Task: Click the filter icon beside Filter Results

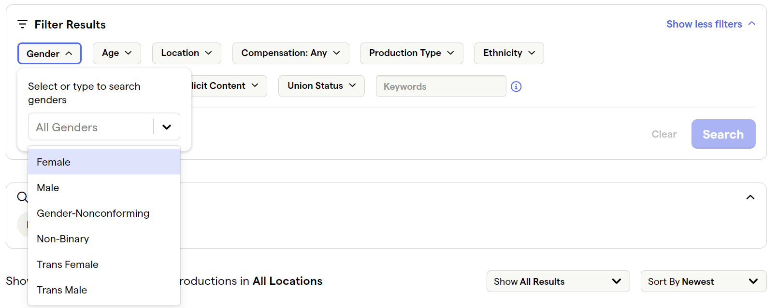Action: pyautogui.click(x=22, y=24)
